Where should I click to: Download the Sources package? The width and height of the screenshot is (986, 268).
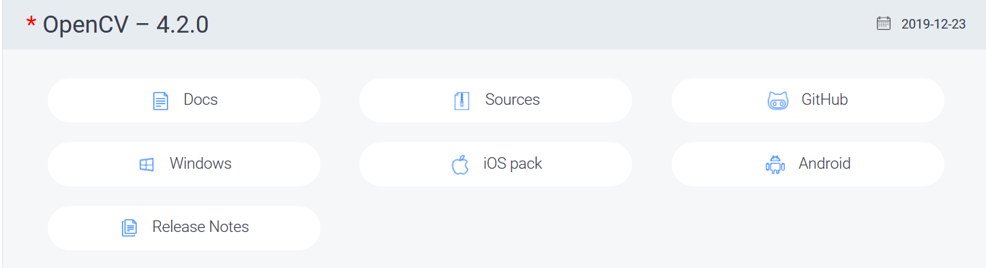click(x=496, y=101)
